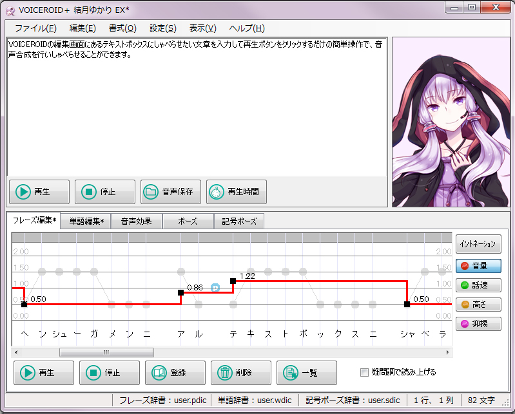Switch to 記号ポーズ tab
515x414 pixels.
pos(239,221)
